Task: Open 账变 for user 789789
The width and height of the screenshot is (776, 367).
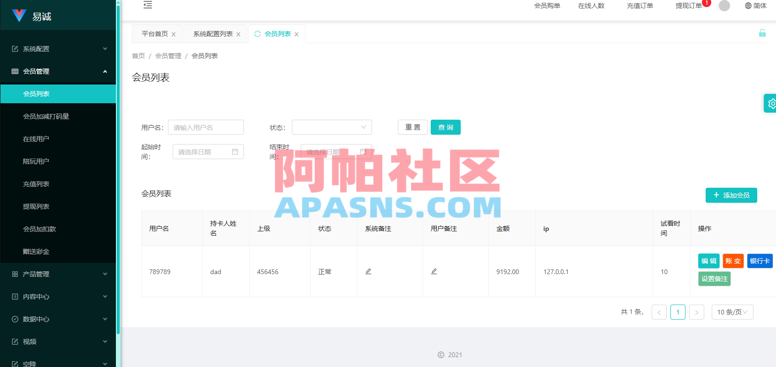Action: click(x=733, y=261)
